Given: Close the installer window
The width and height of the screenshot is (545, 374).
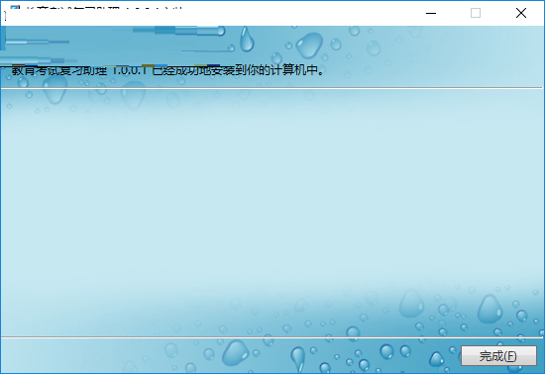Looking at the screenshot, I should 520,13.
